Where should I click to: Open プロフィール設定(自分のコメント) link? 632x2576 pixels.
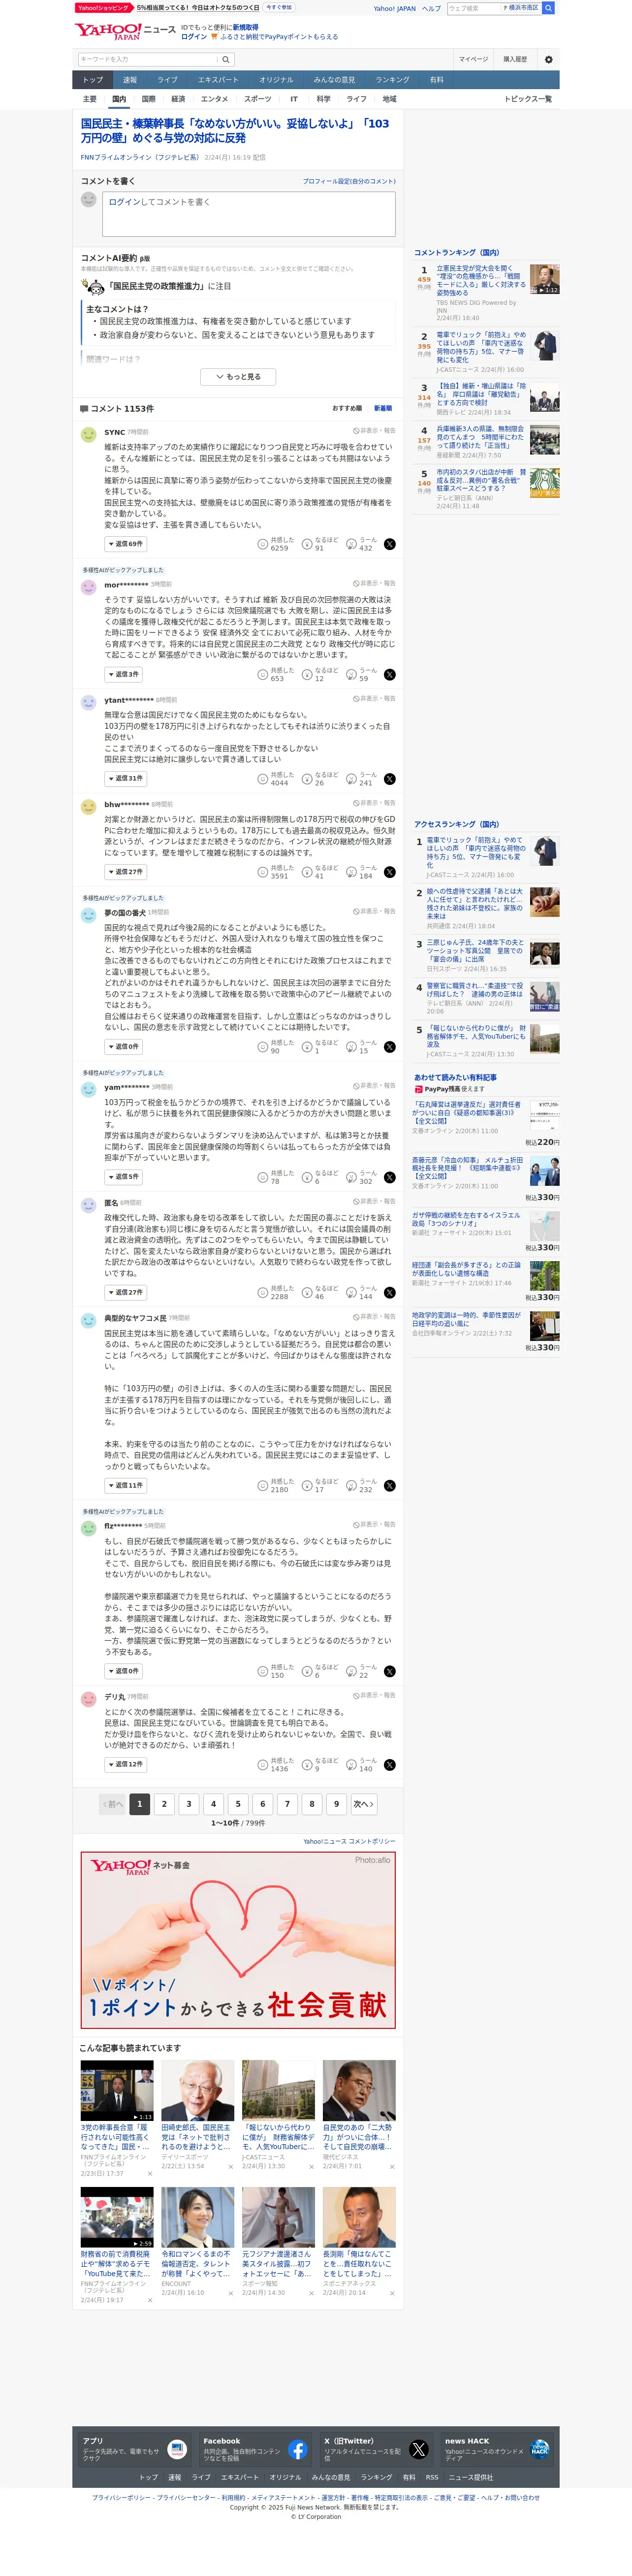tap(349, 181)
